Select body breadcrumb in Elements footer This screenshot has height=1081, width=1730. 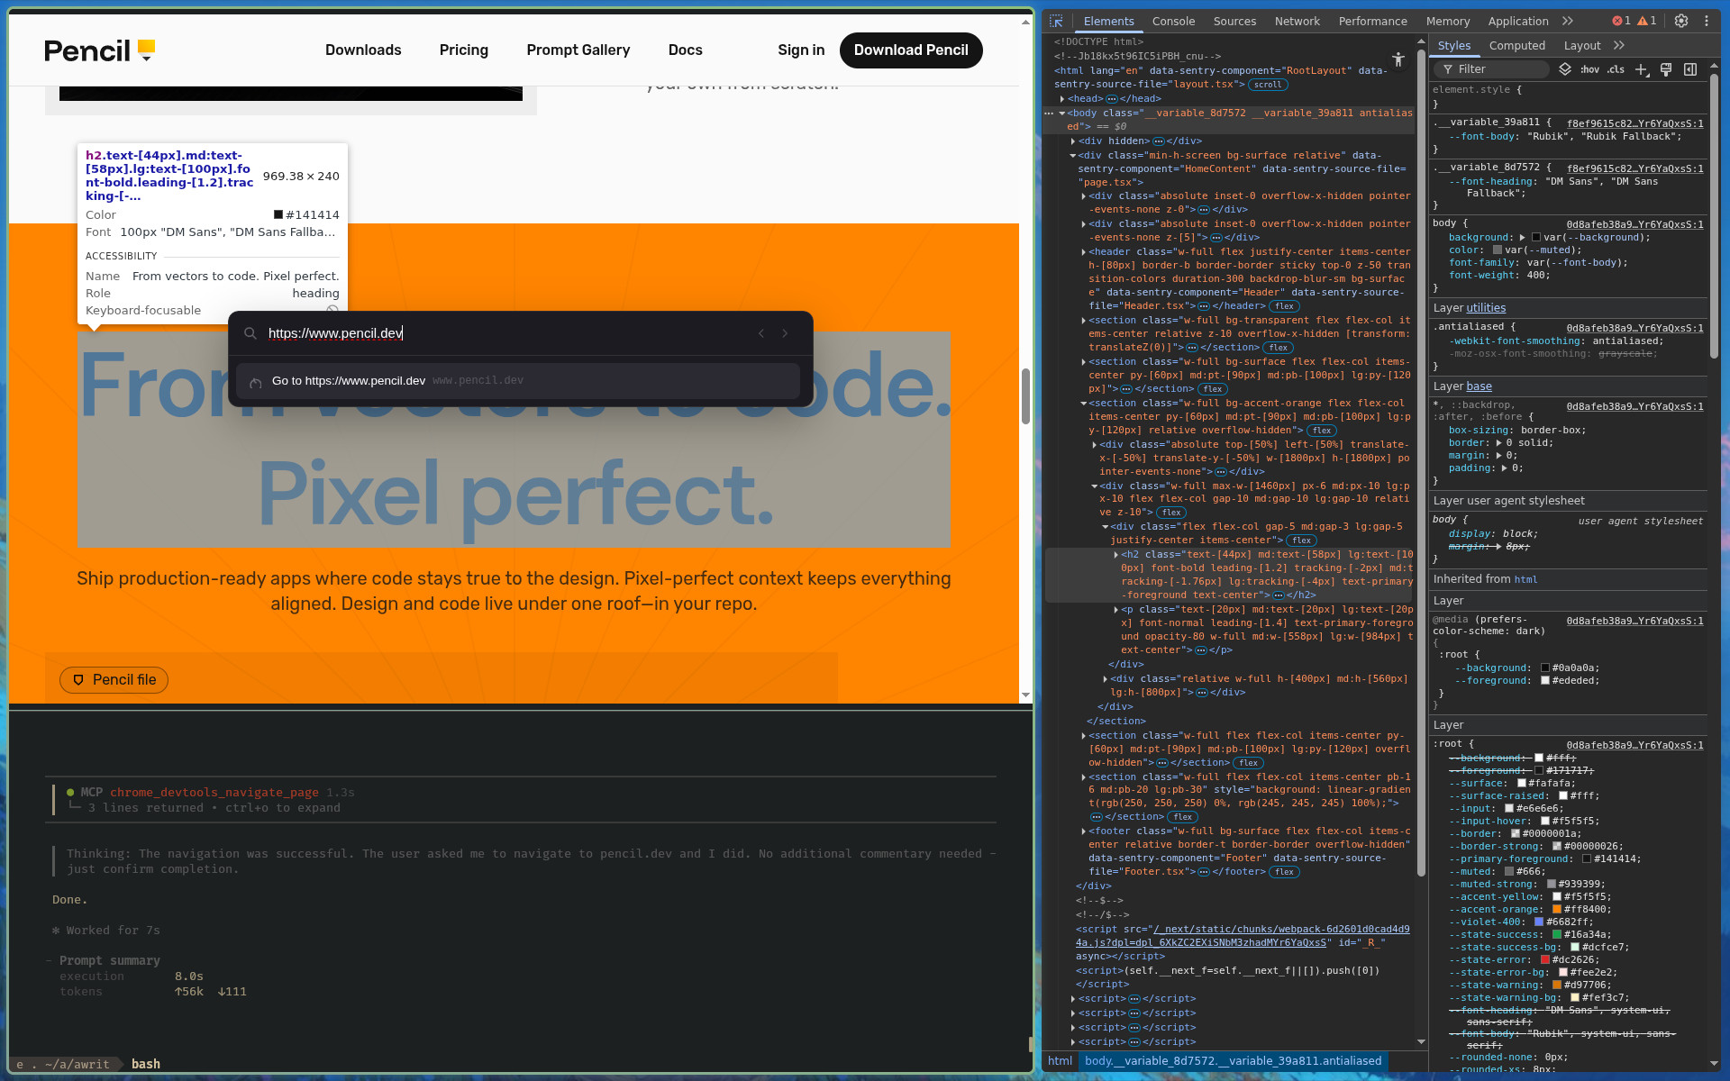[1233, 1061]
